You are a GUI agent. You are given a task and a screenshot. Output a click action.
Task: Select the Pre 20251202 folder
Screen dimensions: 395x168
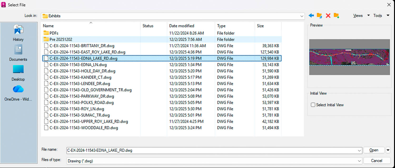click(61, 39)
